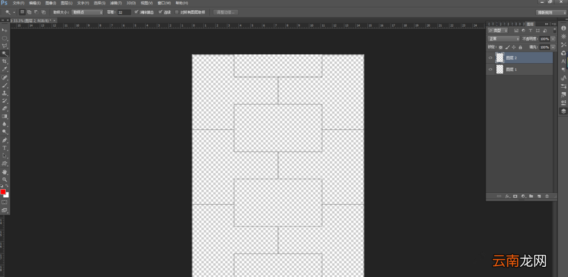
Task: Select the Path Selection tool
Action: 5,156
